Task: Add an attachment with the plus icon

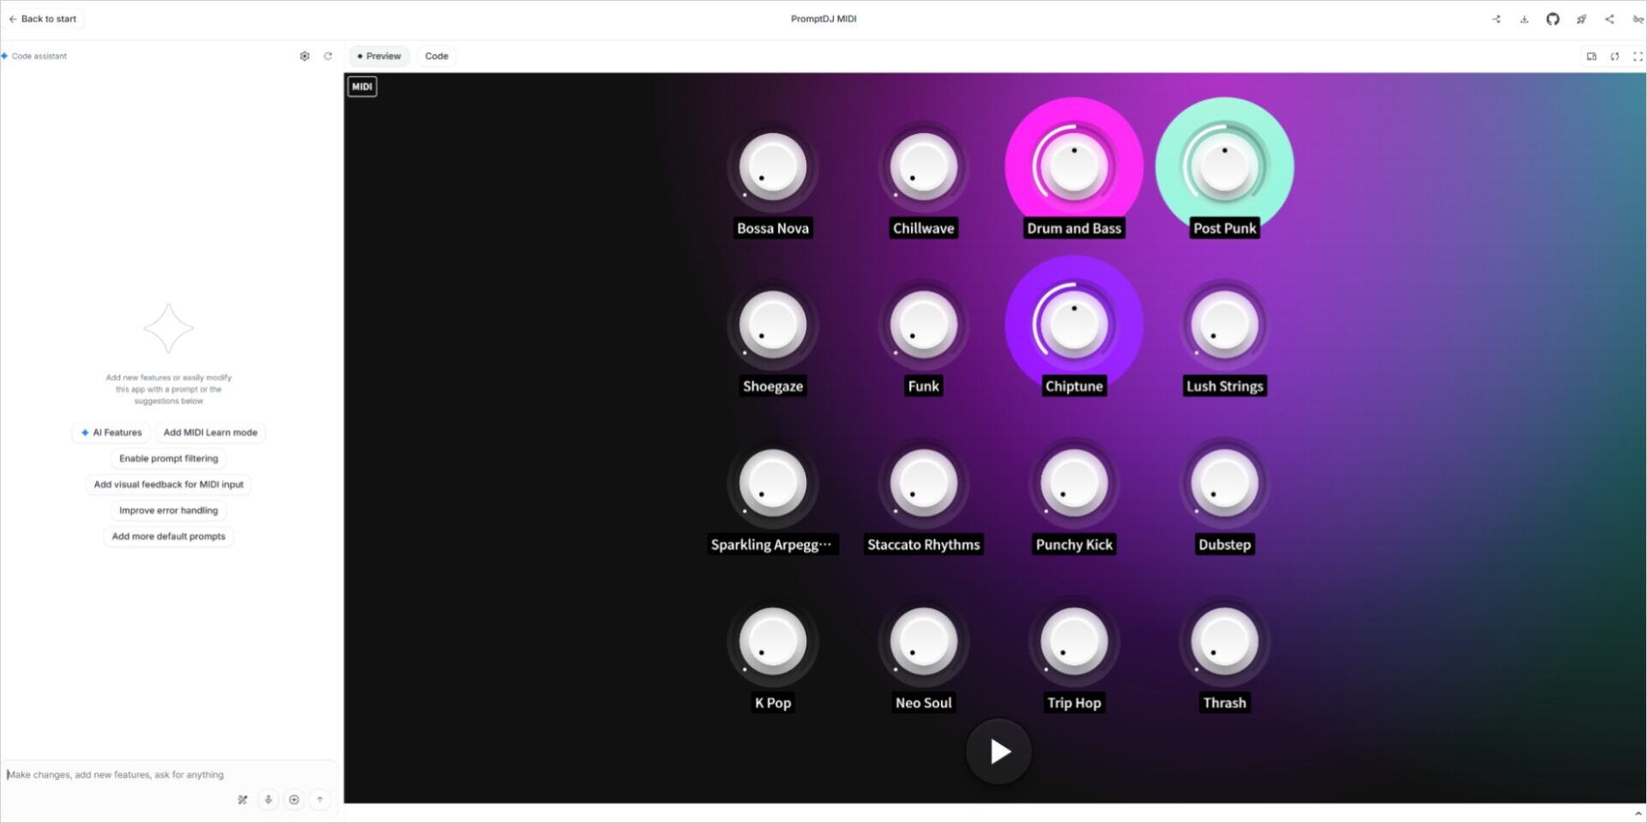Action: click(293, 799)
